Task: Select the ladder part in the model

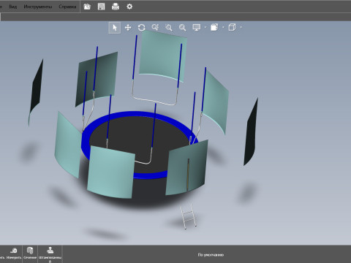Action: (189, 216)
